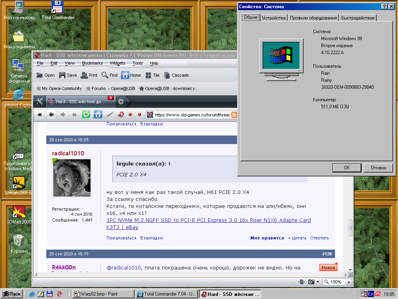Click the Home icon beside the reload button
This screenshot has height=299, width=398.
98,114
